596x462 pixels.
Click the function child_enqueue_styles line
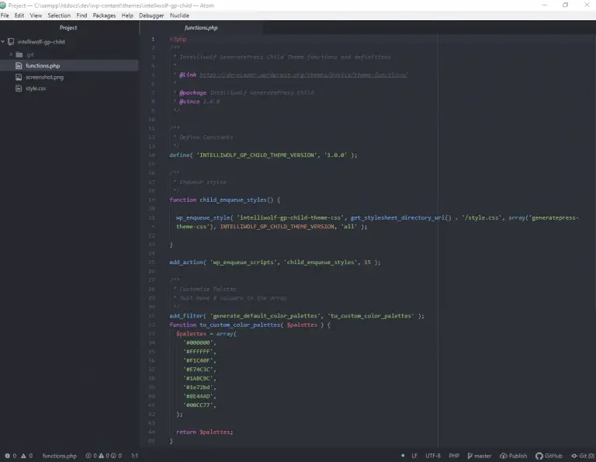[x=224, y=200]
